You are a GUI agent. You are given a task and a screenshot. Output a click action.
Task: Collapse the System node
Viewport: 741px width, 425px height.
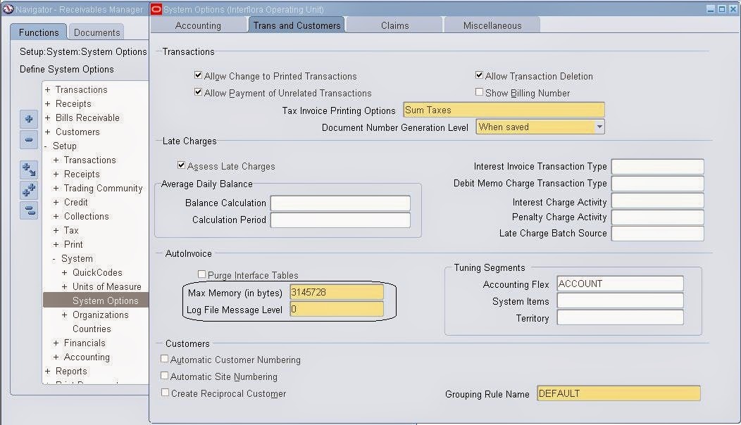pos(54,259)
